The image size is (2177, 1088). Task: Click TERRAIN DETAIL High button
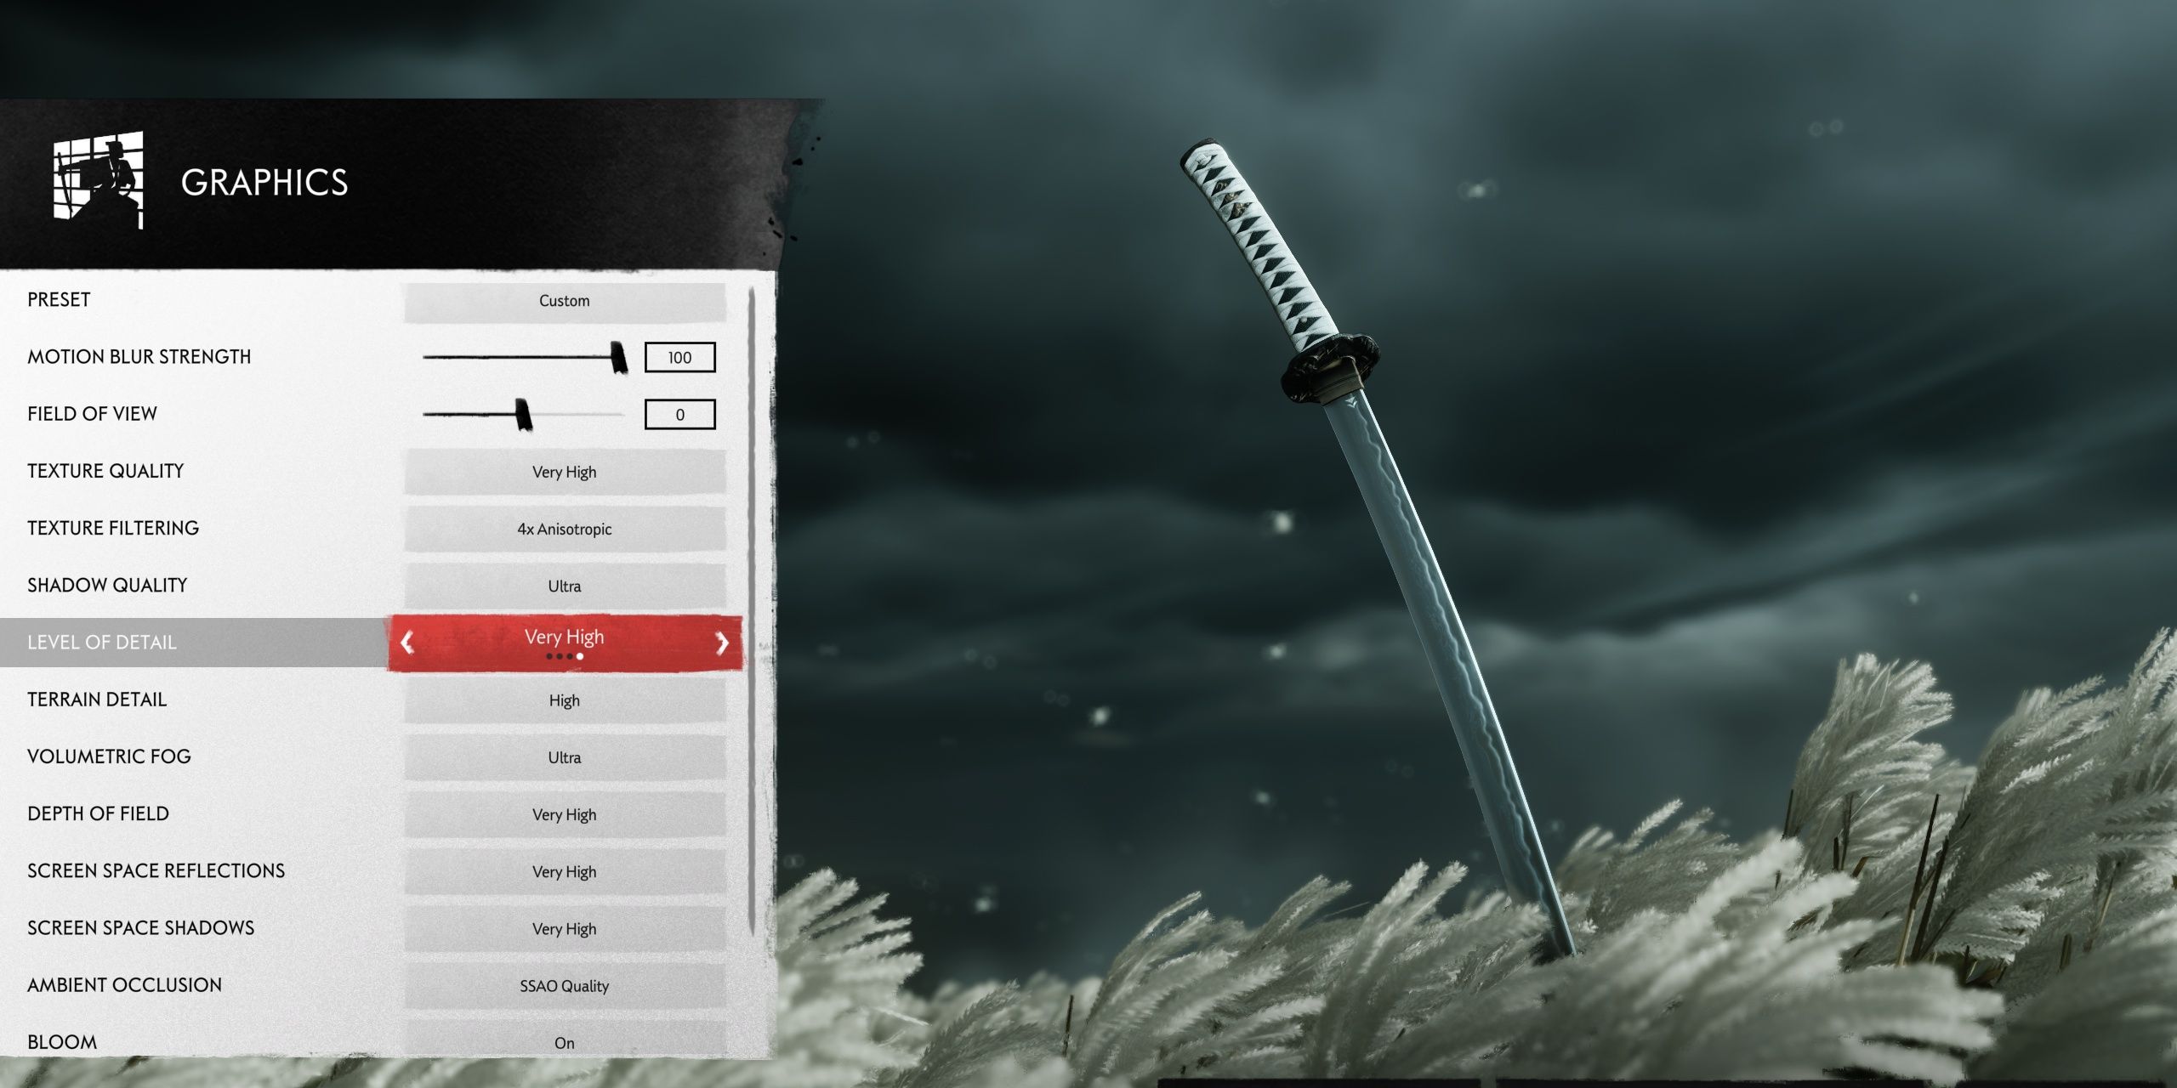click(x=562, y=698)
